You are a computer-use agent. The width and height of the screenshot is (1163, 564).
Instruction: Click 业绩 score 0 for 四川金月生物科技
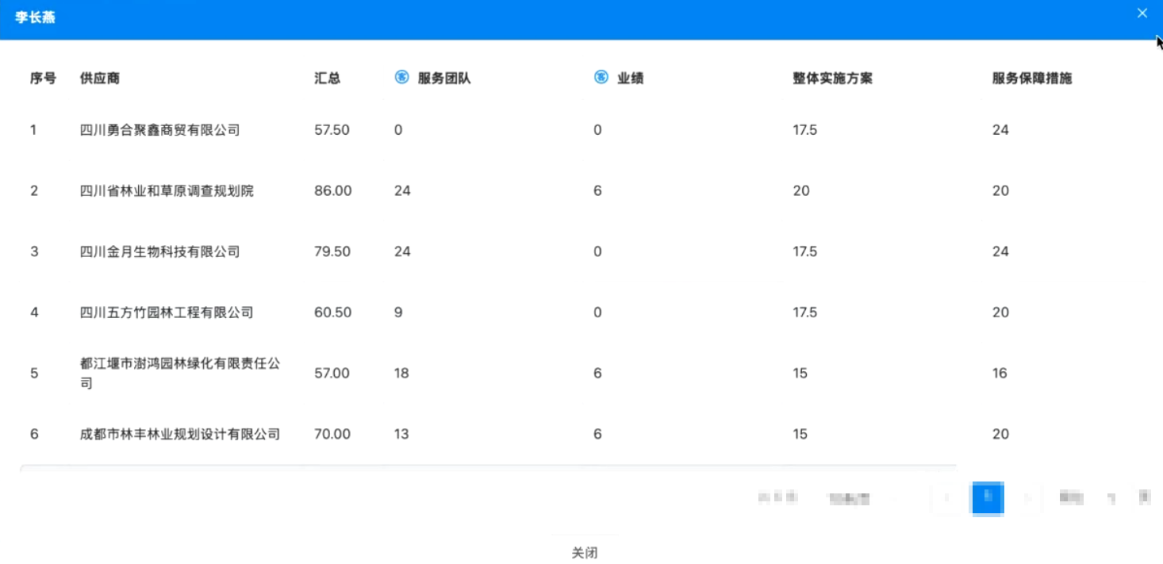(597, 251)
